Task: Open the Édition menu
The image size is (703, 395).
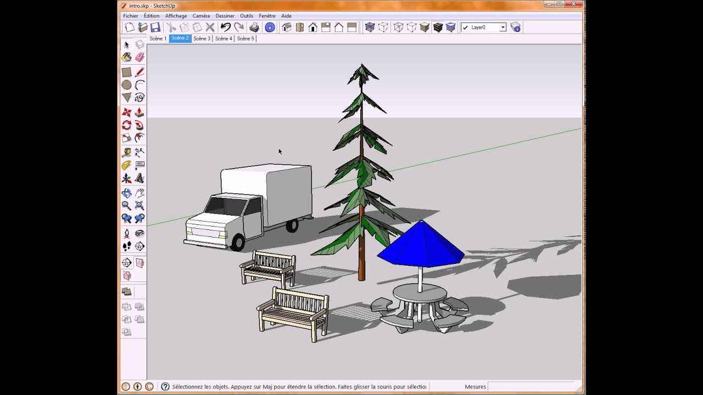Action: coord(152,16)
